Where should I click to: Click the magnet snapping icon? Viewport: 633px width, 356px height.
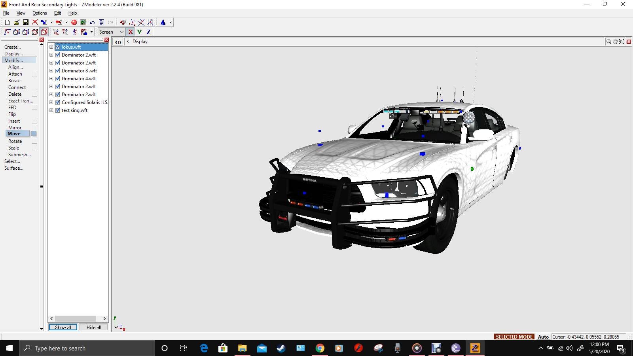(x=123, y=23)
